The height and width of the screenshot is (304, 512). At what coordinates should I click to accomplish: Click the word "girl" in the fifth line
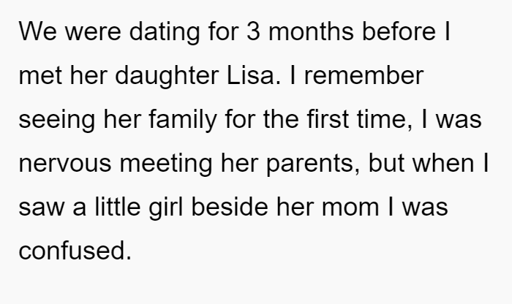(x=166, y=208)
